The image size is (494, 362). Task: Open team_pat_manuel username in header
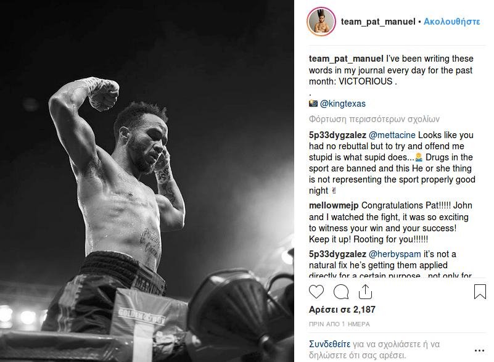(x=378, y=22)
